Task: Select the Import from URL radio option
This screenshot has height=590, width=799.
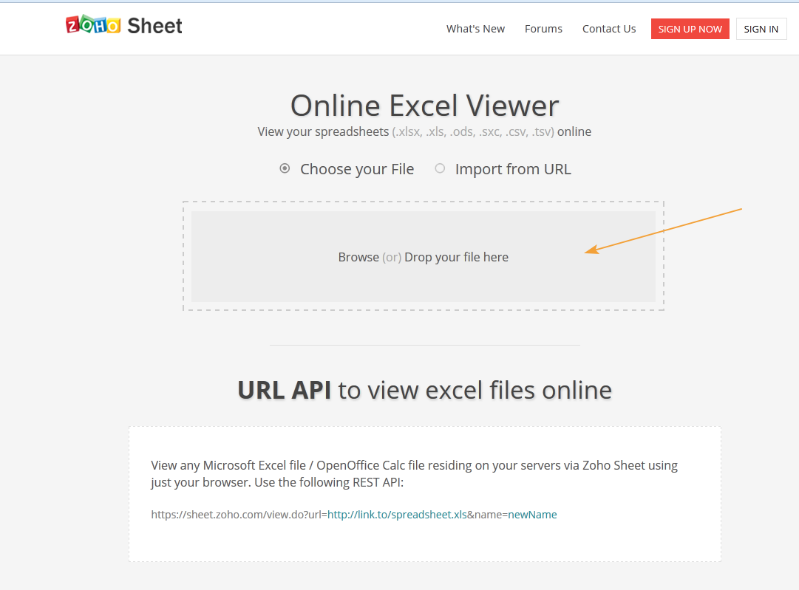Action: click(x=440, y=168)
